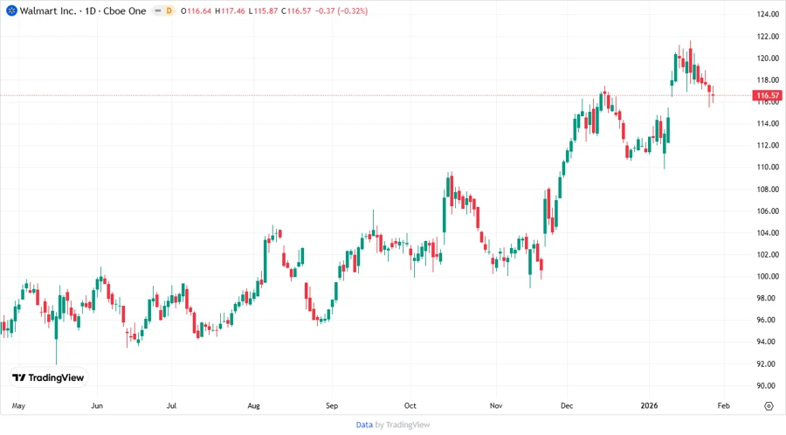The image size is (786, 435).
Task: Click the Jun label on time axis
Action: pyautogui.click(x=97, y=405)
